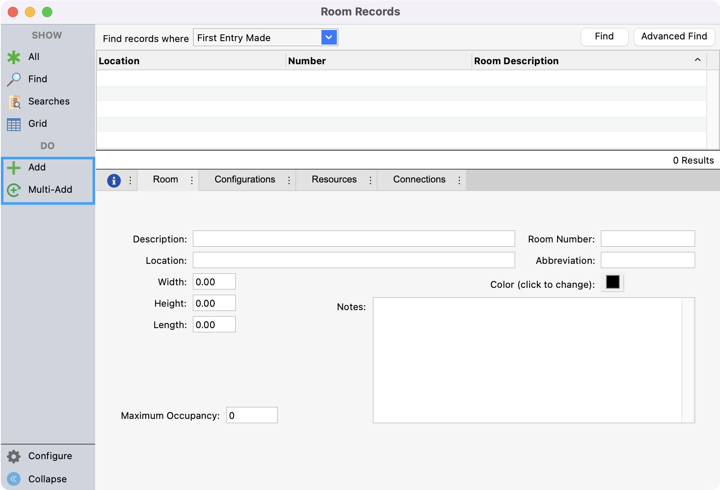The width and height of the screenshot is (720, 490).
Task: Click the Find button at top right
Action: click(x=604, y=37)
